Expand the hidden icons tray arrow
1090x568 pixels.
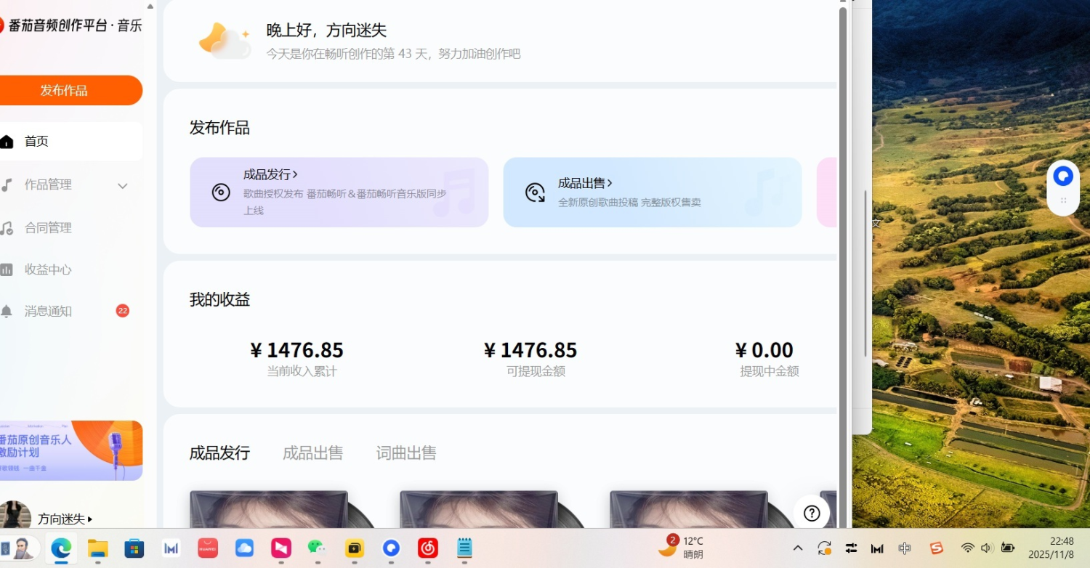(x=797, y=548)
